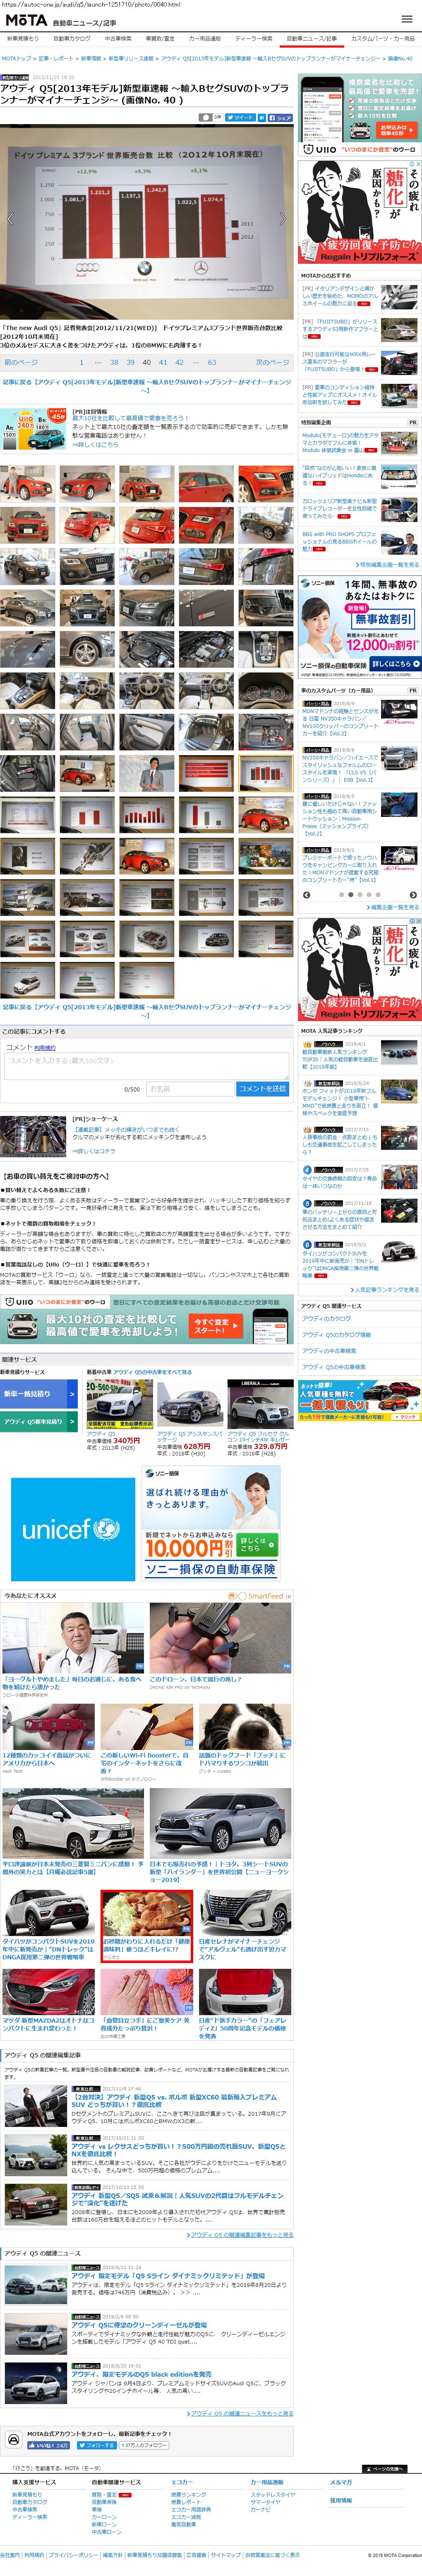Open アウディのカタログ sidebar link
422x2576 pixels.
pyautogui.click(x=327, y=1319)
